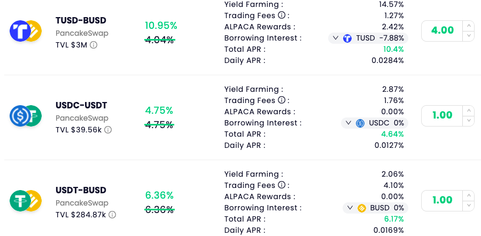Open TVL $39.56k info icon
481x236 pixels.
(108, 130)
